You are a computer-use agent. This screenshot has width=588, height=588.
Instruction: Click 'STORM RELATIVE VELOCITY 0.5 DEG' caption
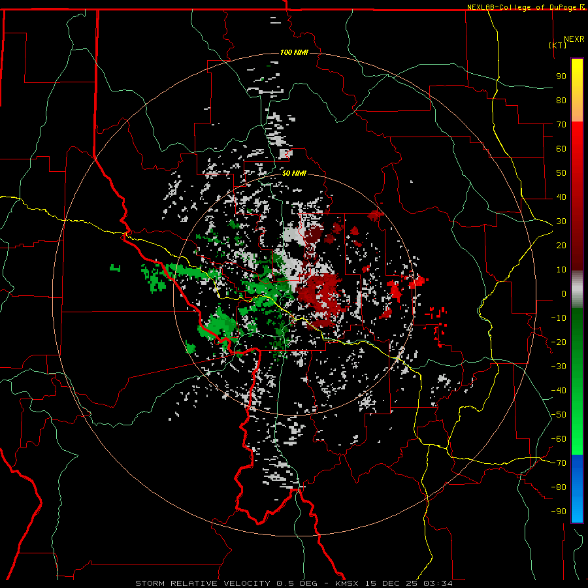coord(226,583)
